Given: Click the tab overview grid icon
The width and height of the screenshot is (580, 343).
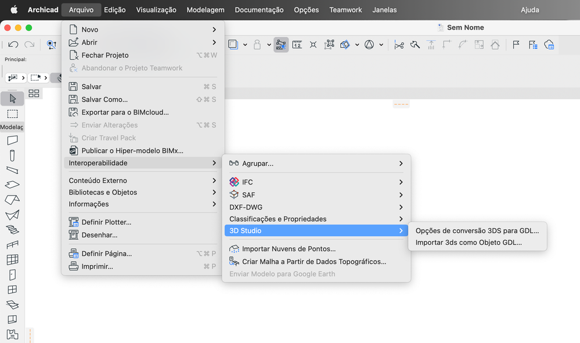Looking at the screenshot, I should 34,93.
